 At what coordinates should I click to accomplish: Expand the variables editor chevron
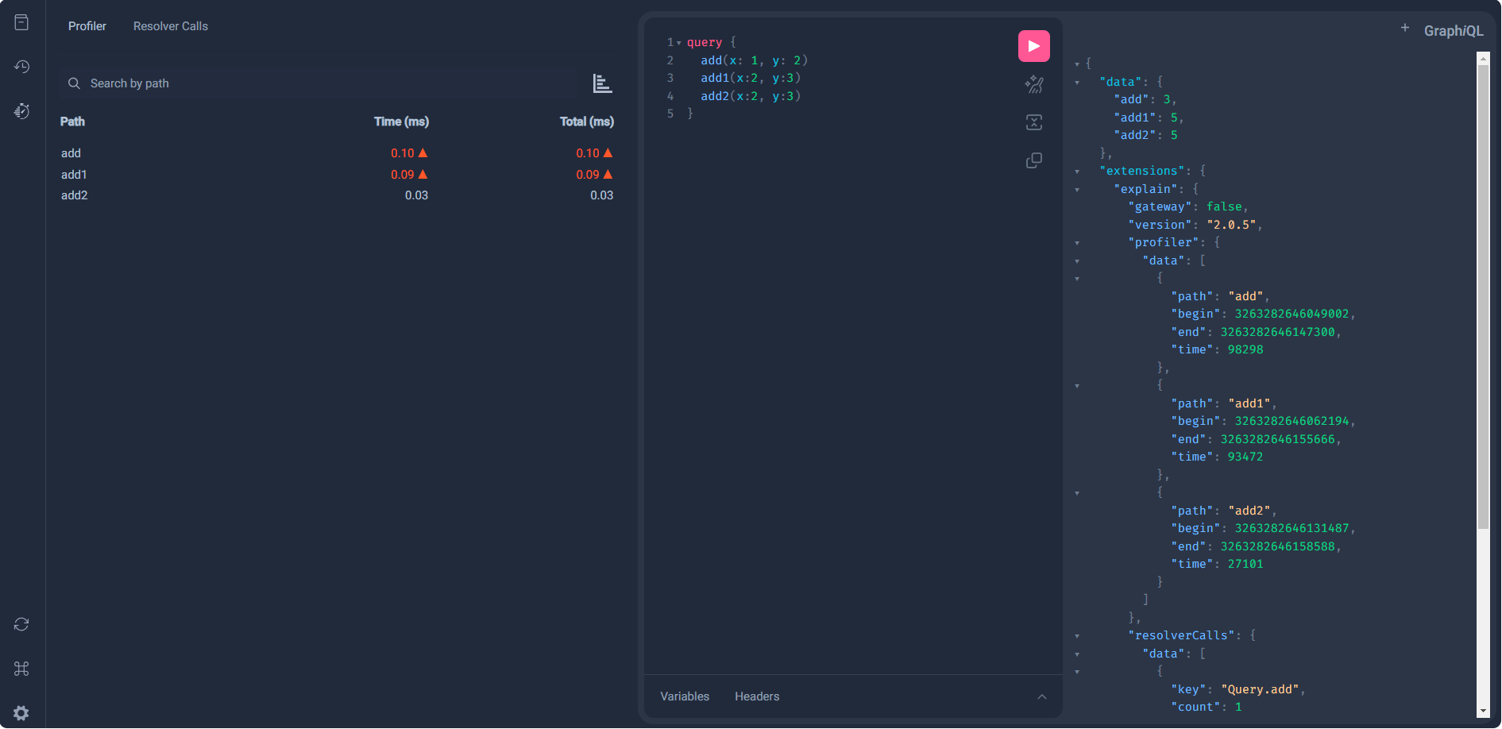(x=1042, y=696)
